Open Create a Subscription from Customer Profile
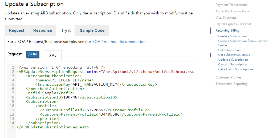Viewport: 273px width, 138px height. click(x=243, y=41)
